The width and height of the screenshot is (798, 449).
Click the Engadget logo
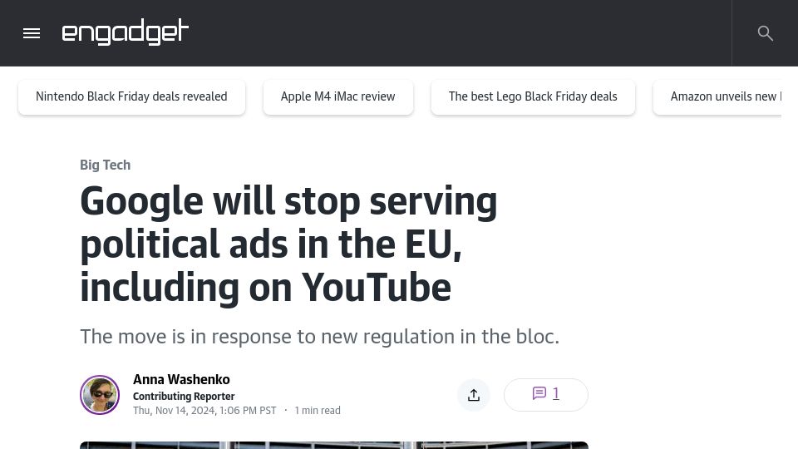point(126,32)
